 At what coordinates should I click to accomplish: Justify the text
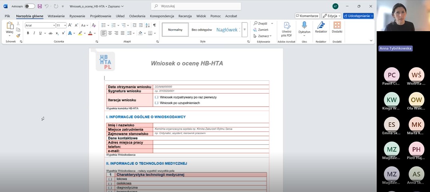[122, 33]
